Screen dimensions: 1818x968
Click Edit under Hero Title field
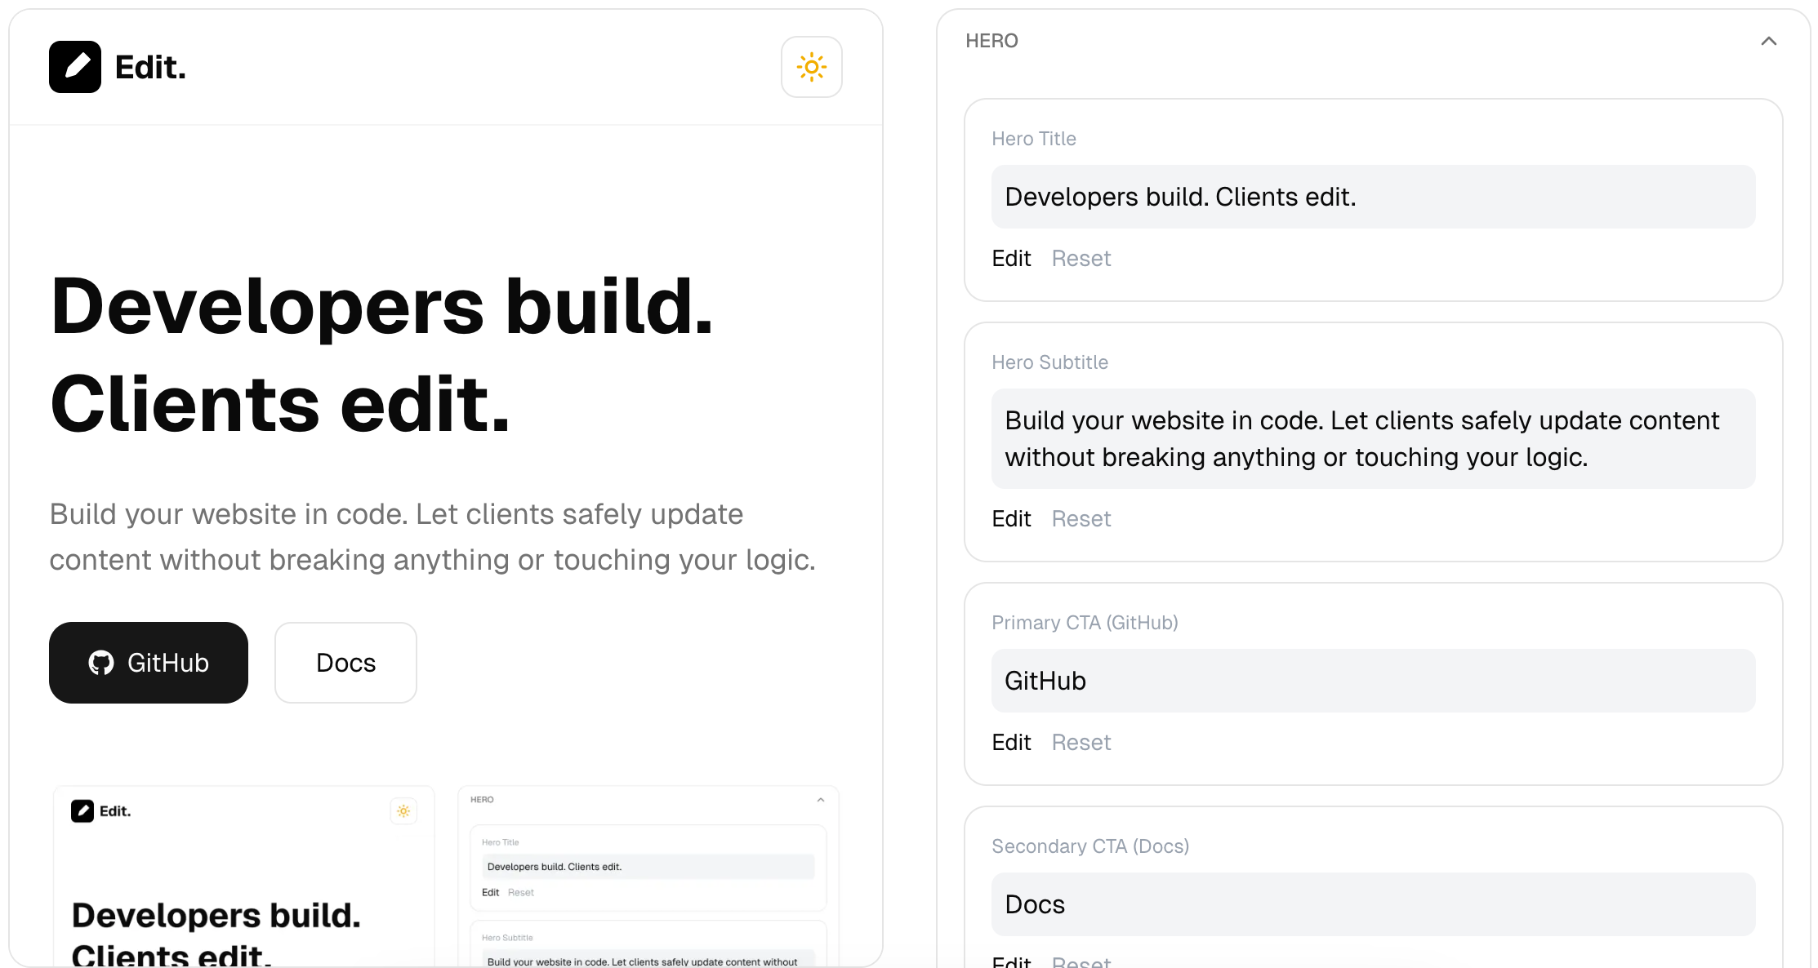(1011, 259)
